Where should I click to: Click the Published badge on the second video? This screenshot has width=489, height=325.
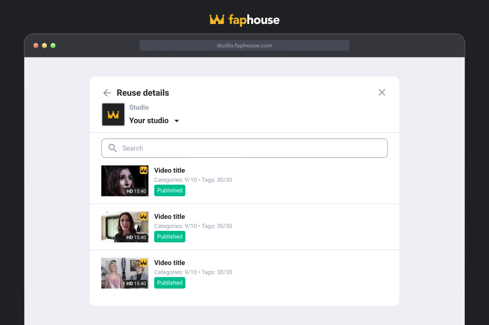pos(170,237)
